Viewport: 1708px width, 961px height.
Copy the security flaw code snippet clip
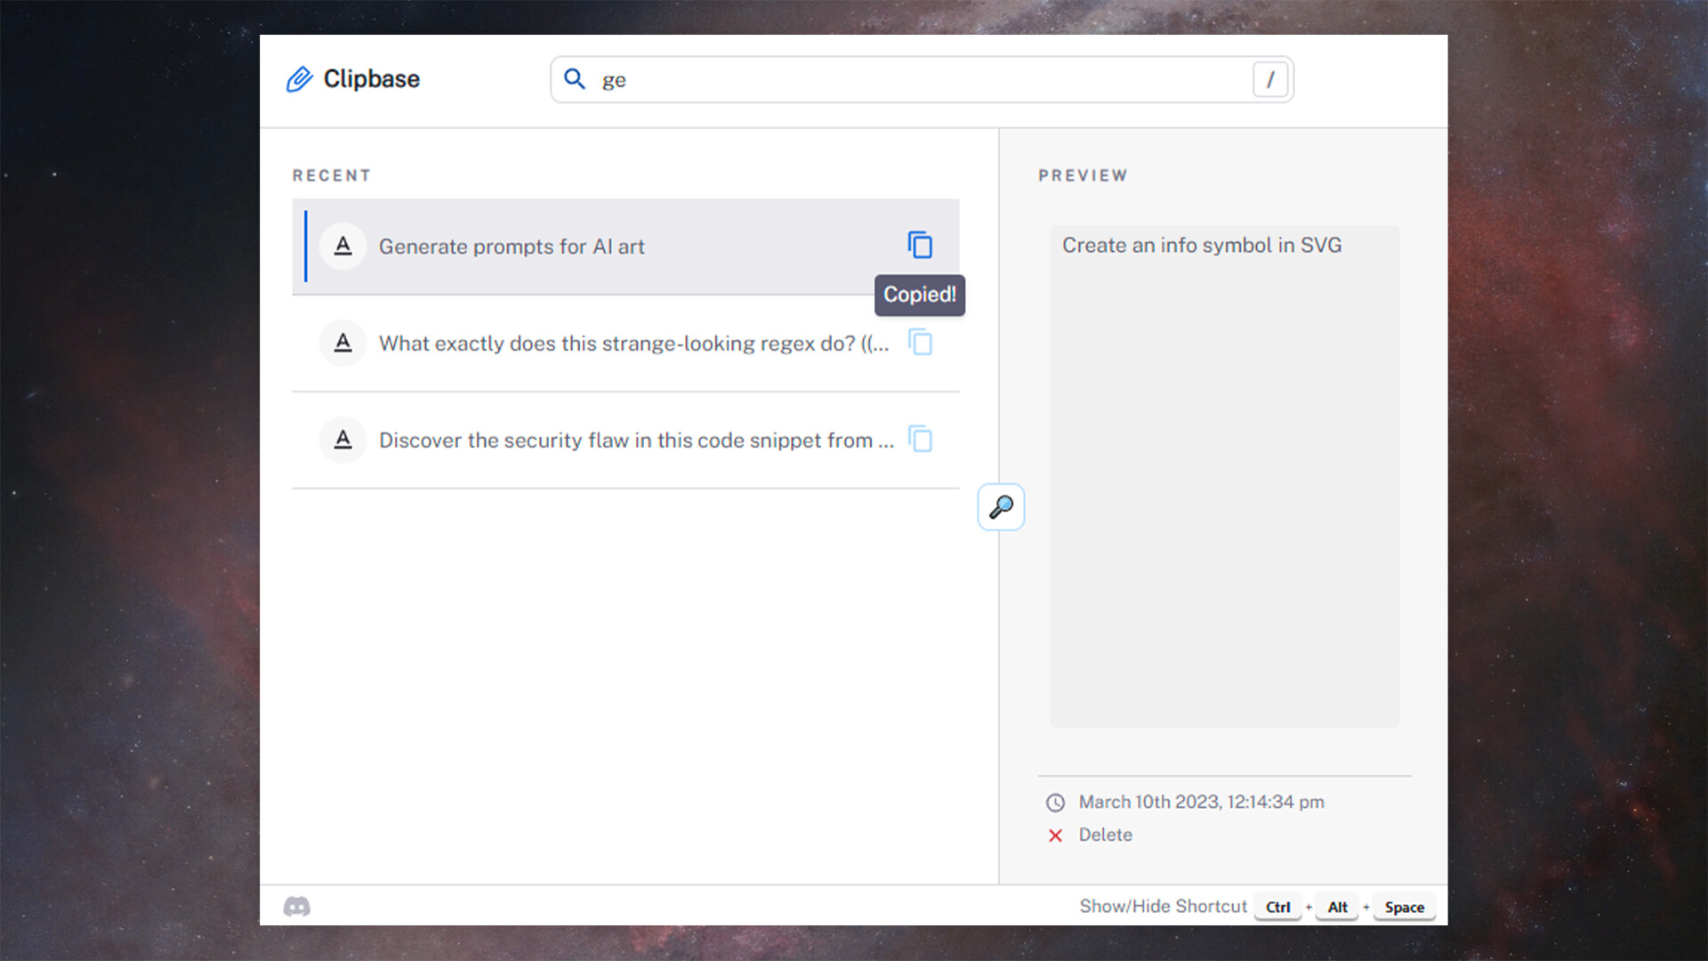(x=920, y=440)
